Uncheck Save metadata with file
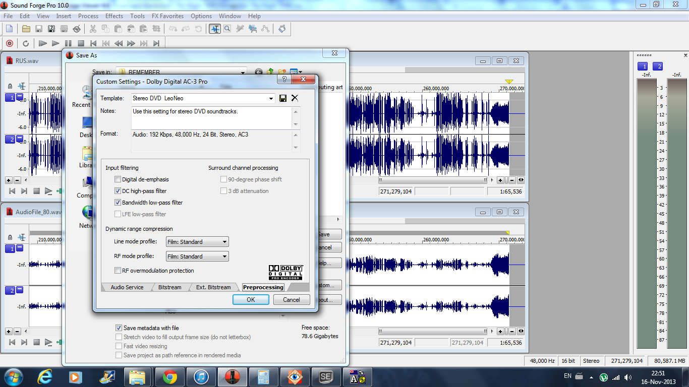The width and height of the screenshot is (689, 387). [119, 328]
